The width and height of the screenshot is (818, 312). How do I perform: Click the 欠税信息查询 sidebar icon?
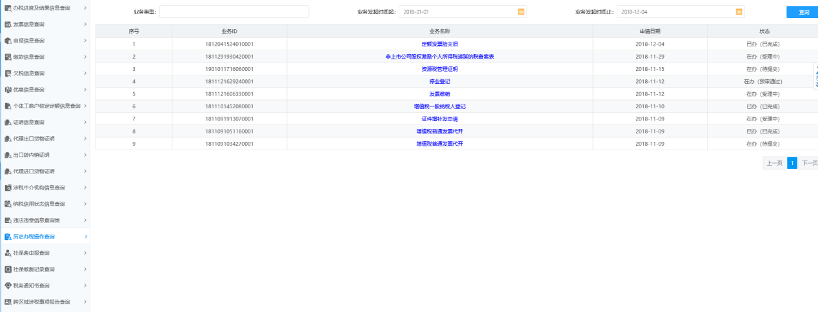pyautogui.click(x=8, y=73)
